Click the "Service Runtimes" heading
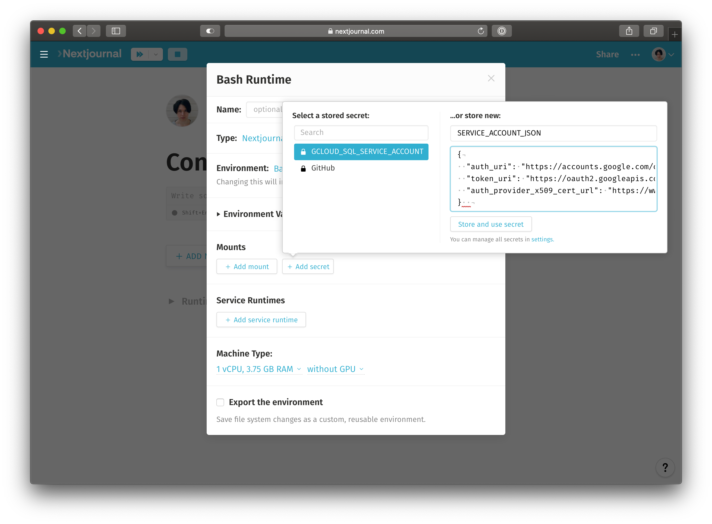The image size is (712, 524). tap(251, 300)
